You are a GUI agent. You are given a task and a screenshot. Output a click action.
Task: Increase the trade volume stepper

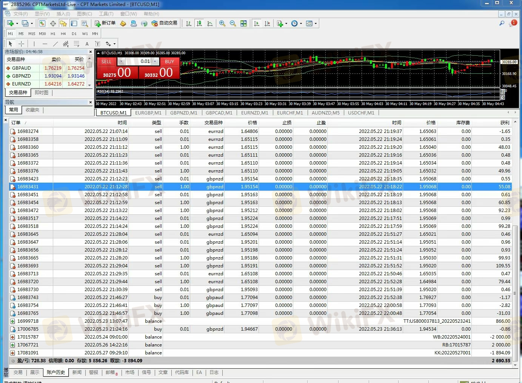(x=155, y=61)
